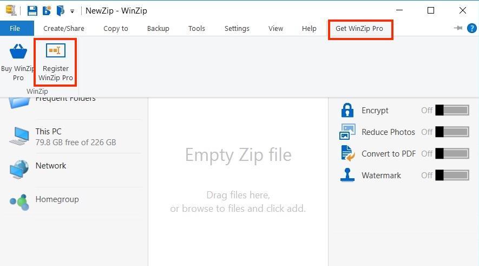This screenshot has height=266, width=479.
Task: Click the new Zip file icon
Action: (x=47, y=11)
